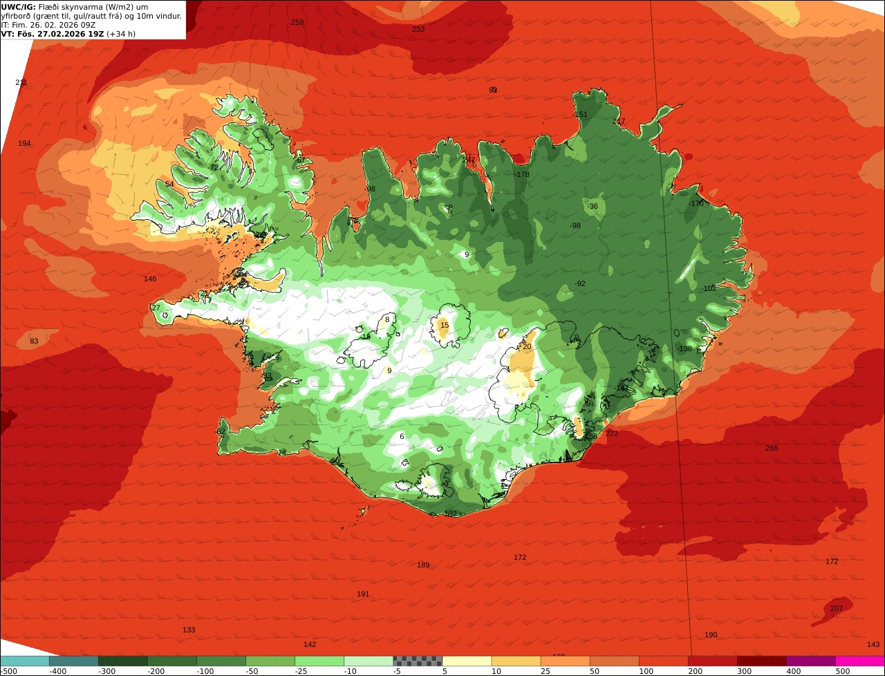Click the land flux value -103

(x=709, y=288)
